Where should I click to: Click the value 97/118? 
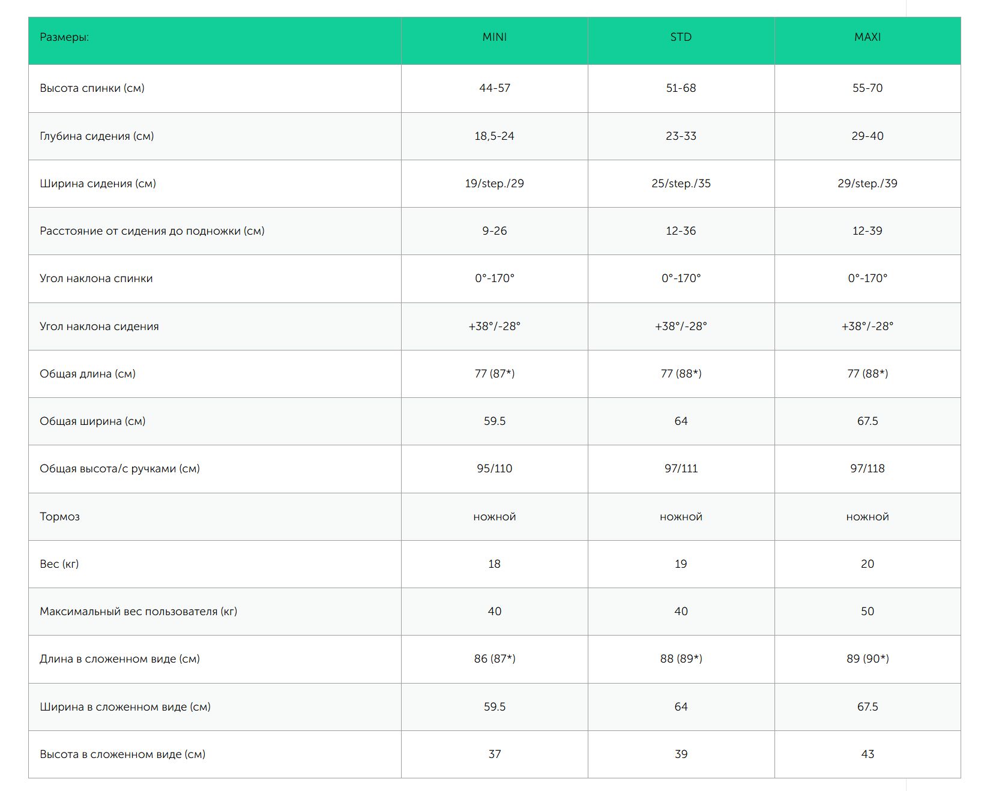coord(868,469)
